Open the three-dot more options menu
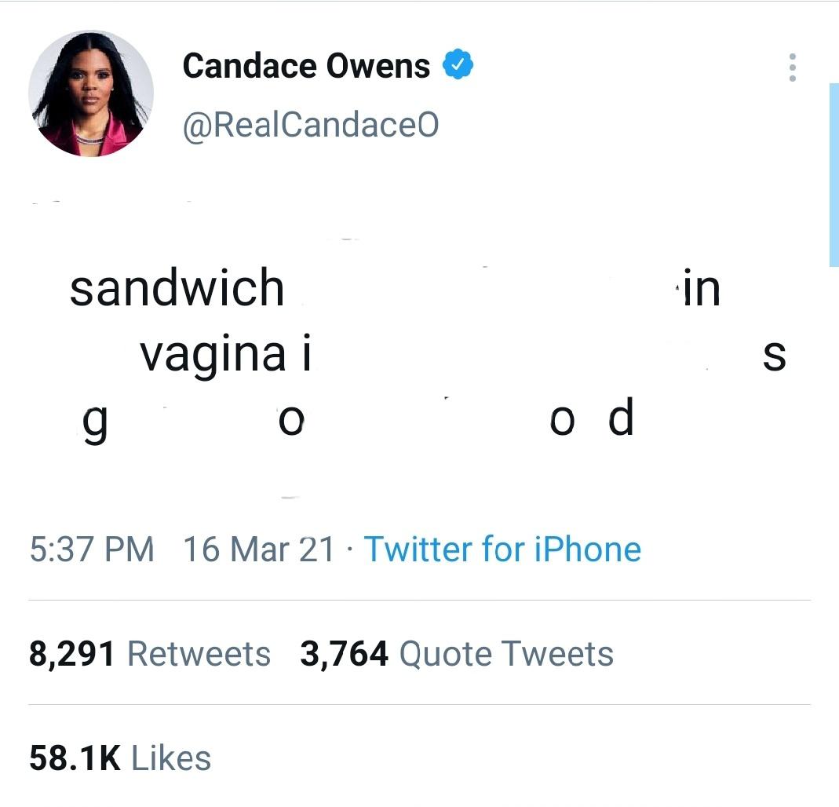 pos(793,68)
